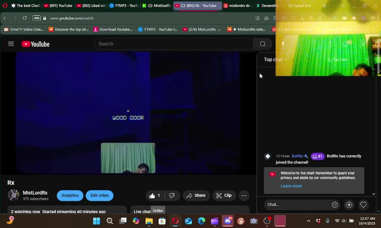381x228 pixels.
Task: Open Opera menu logo button
Action: coord(5,6)
